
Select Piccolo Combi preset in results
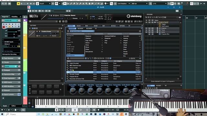(103, 74)
